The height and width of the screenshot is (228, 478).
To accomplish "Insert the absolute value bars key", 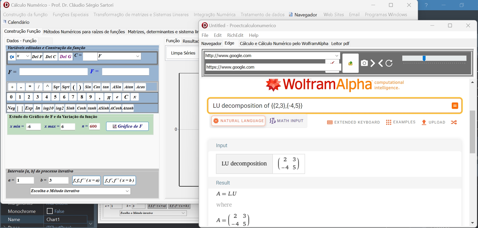I will click(x=20, y=108).
